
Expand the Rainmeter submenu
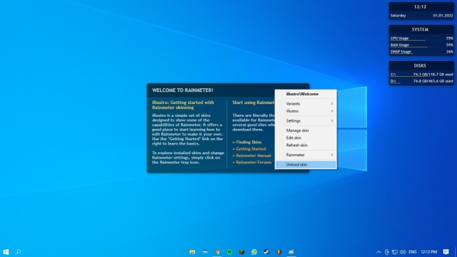[305, 155]
